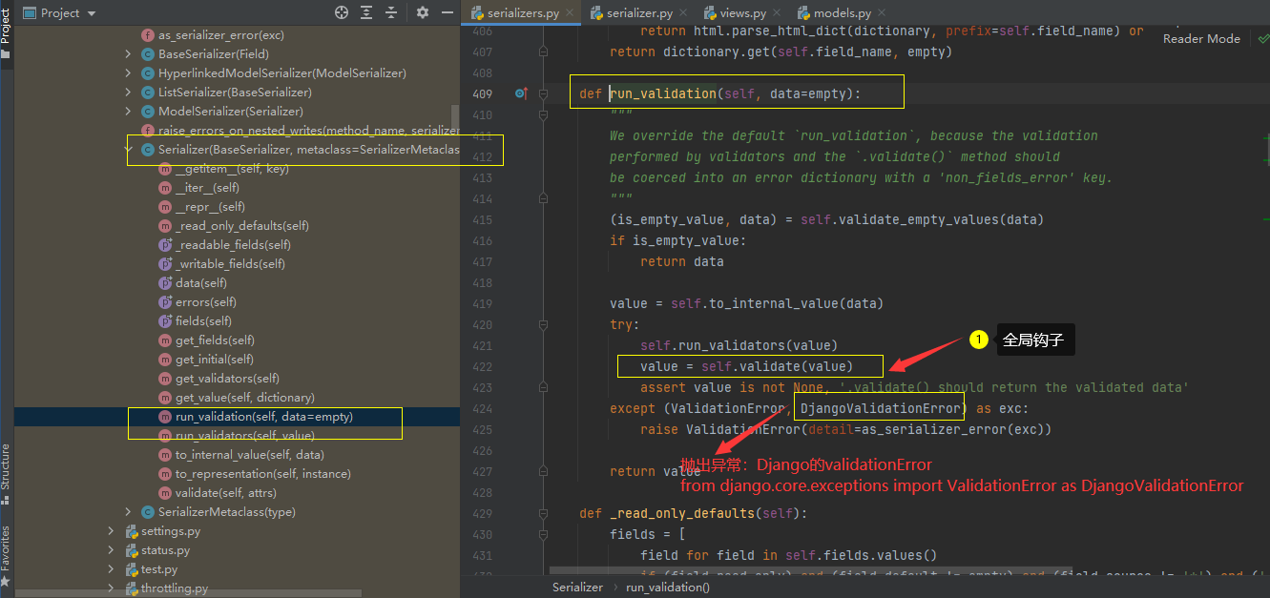Close the serializers.py tab
The height and width of the screenshot is (598, 1270).
[x=570, y=13]
